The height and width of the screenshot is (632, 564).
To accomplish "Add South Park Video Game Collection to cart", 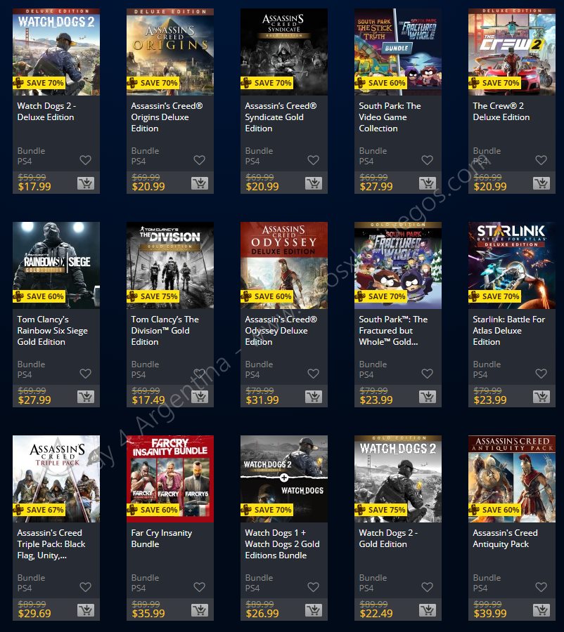I will (x=428, y=183).
